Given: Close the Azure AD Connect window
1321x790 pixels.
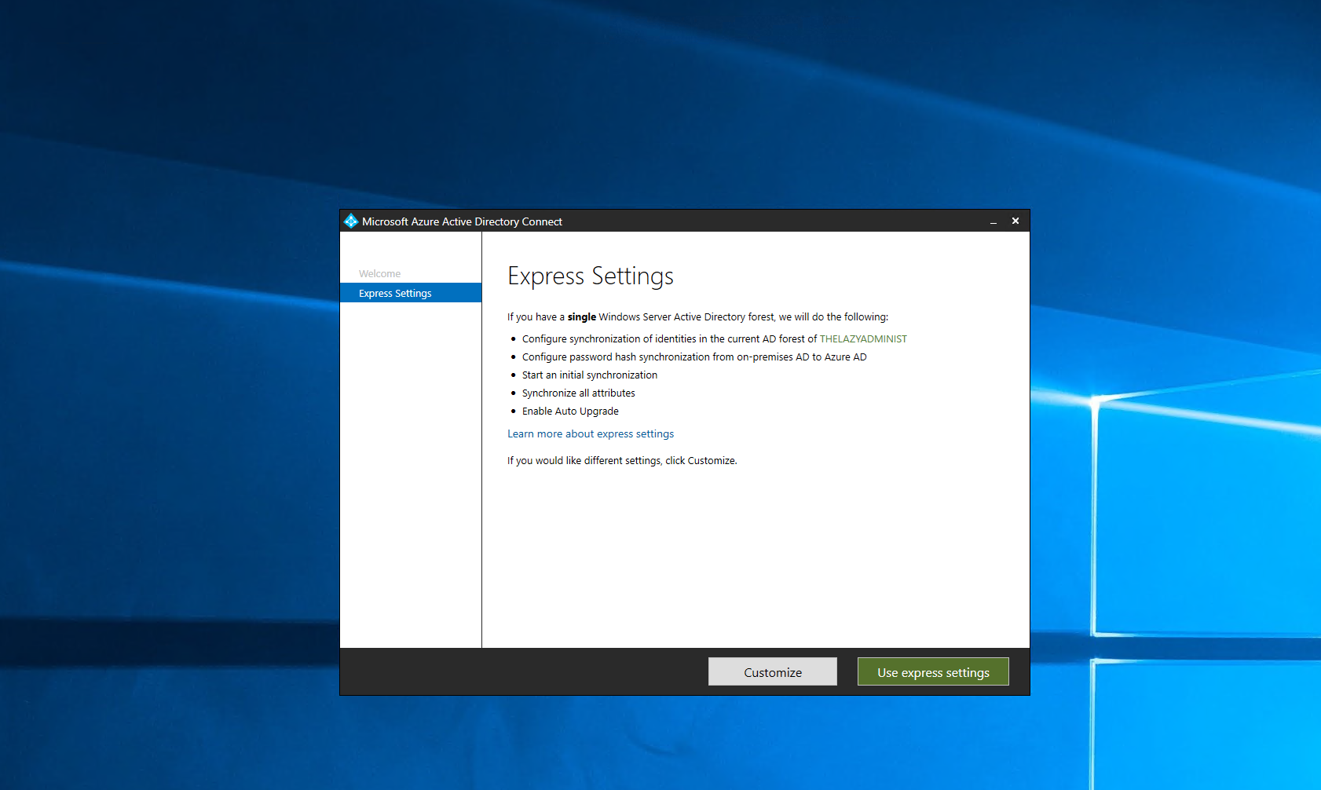Looking at the screenshot, I should [x=1015, y=221].
